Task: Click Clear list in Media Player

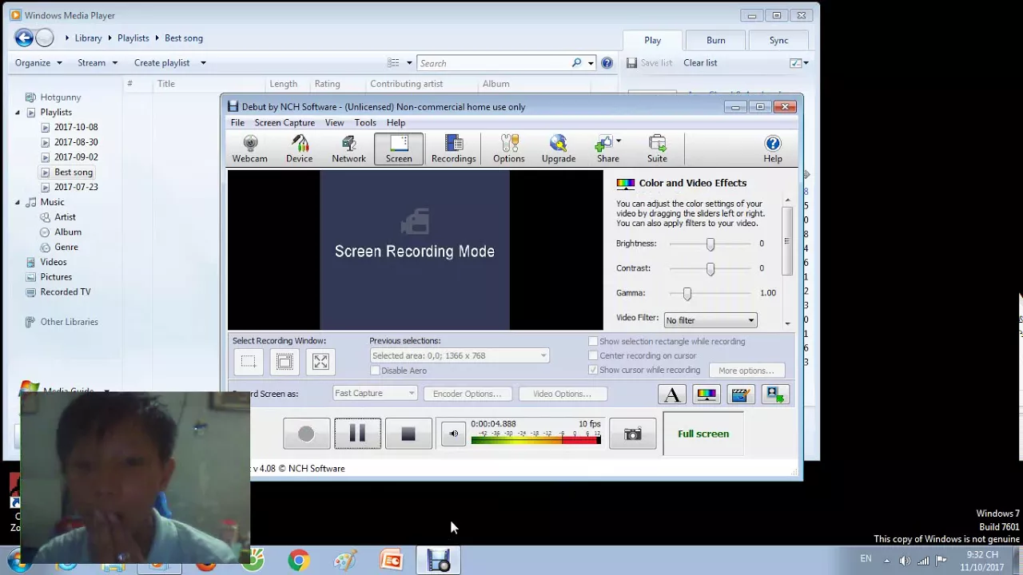Action: (x=700, y=63)
